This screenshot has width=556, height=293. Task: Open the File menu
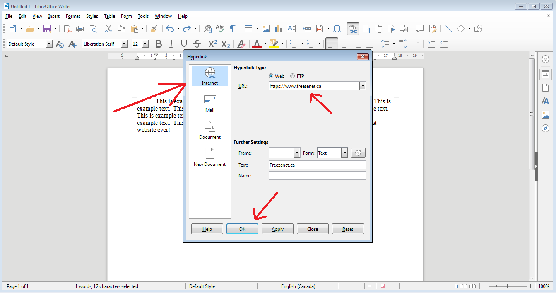[x=9, y=16]
